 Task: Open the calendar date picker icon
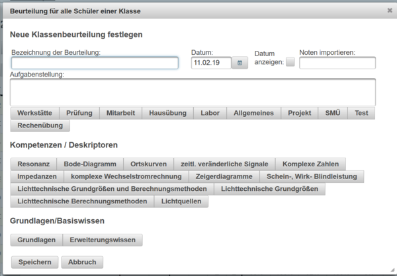240,63
